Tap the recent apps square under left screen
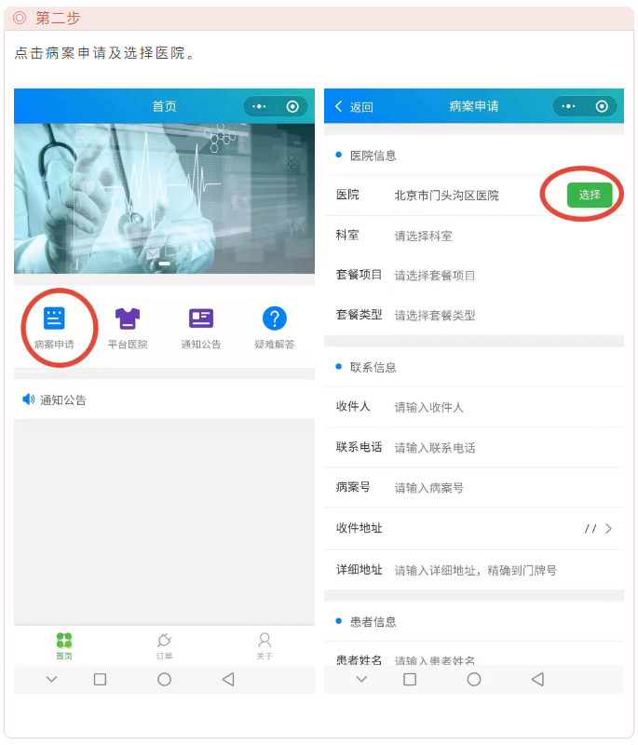The image size is (638, 745). [101, 680]
